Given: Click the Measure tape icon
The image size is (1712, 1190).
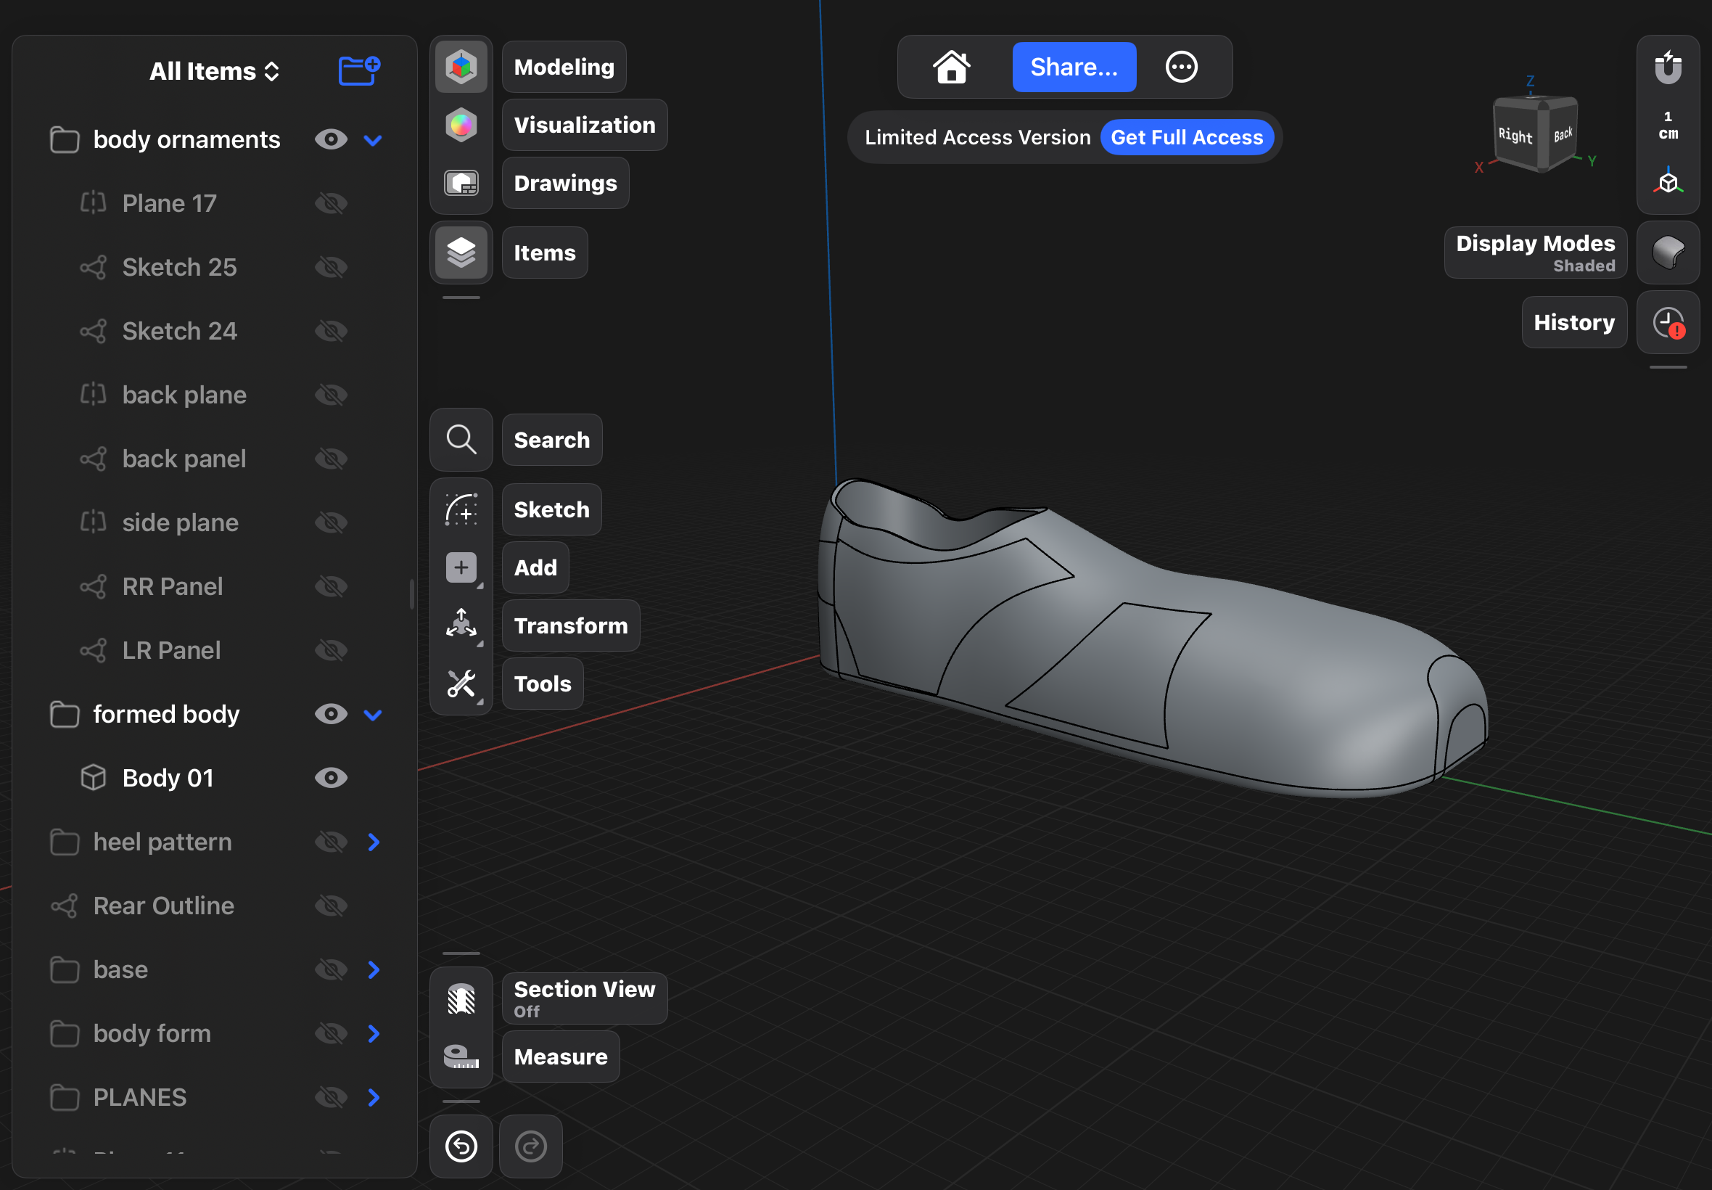Looking at the screenshot, I should tap(461, 1056).
